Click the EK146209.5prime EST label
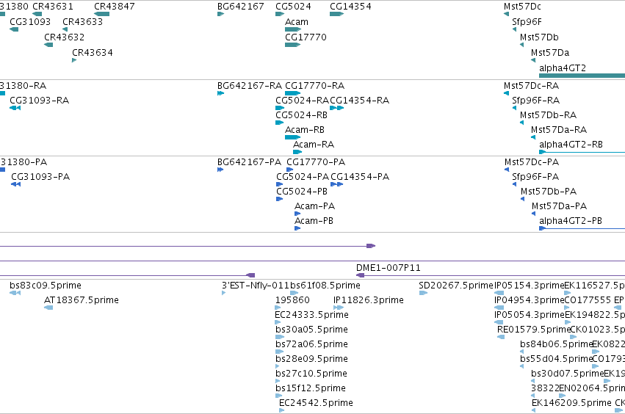Viewport: 625px width, 414px height. coord(571,403)
